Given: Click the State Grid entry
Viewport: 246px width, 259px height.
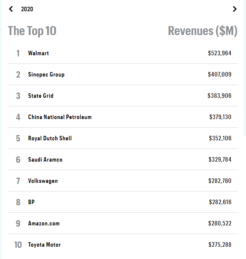Looking at the screenshot, I should click(41, 96).
